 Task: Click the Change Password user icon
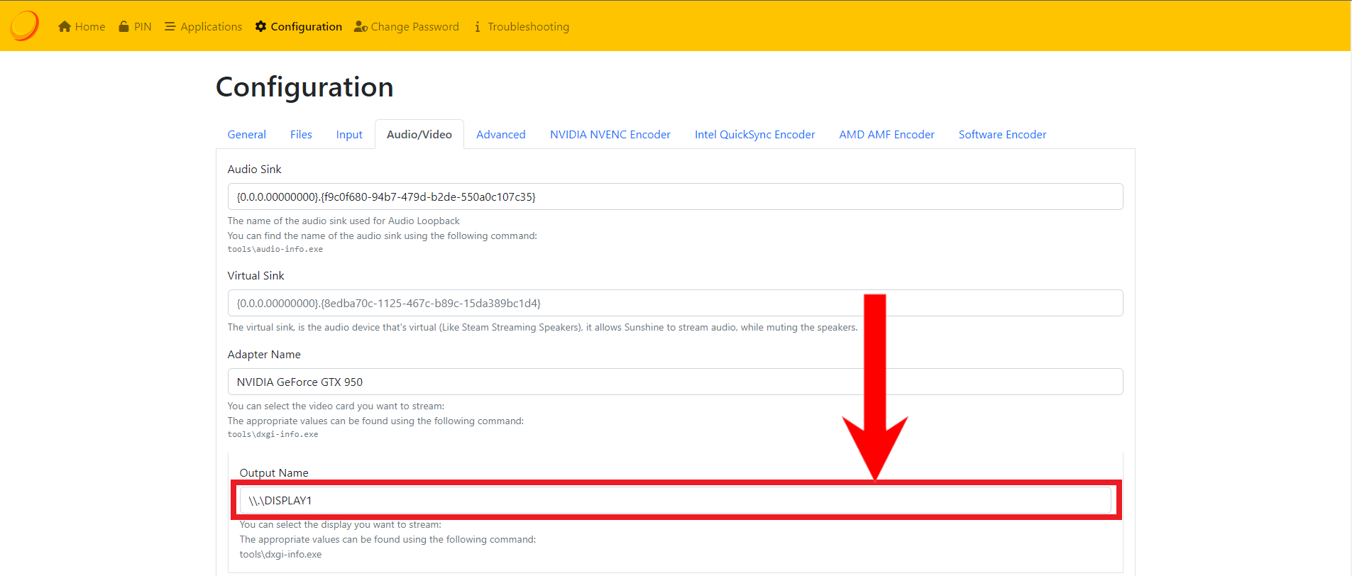[x=361, y=27]
